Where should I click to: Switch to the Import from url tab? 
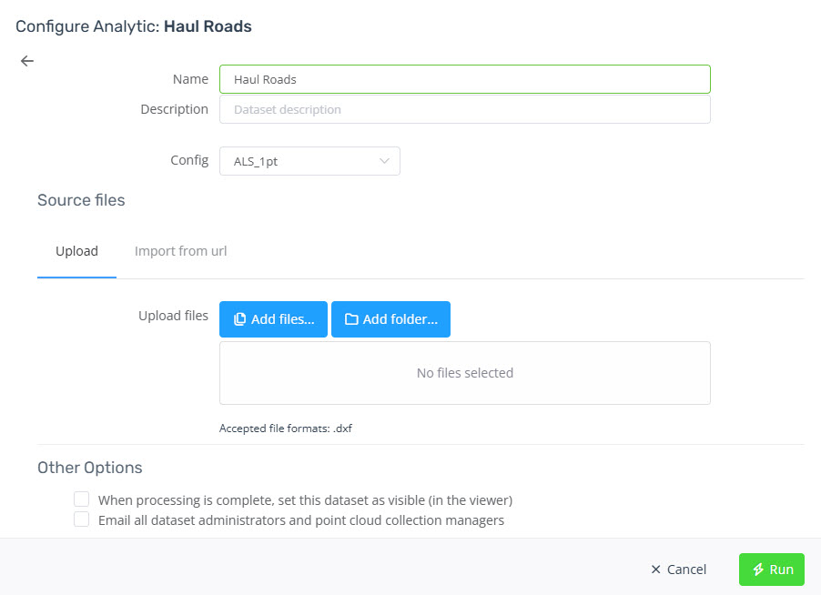click(x=180, y=250)
